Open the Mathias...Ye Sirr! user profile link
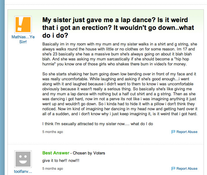This screenshot has width=207, height=175. [23, 39]
